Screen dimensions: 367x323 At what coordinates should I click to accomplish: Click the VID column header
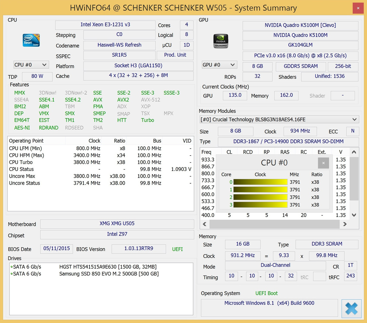tap(178, 141)
